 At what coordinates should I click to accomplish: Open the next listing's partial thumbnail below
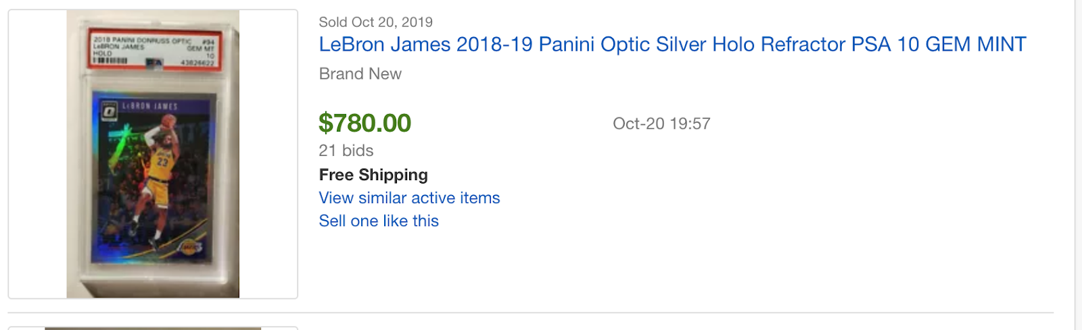153,328
